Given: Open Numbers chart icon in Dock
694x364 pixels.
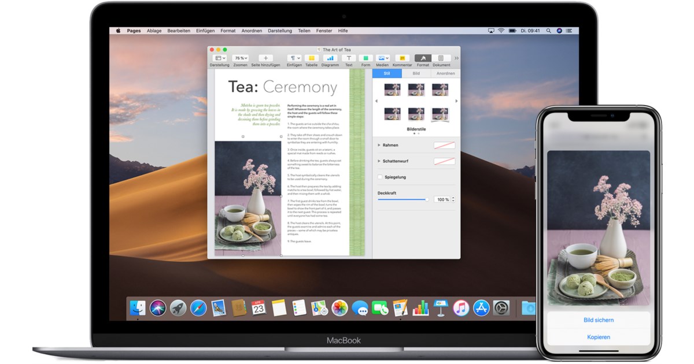Looking at the screenshot, I should (420, 308).
